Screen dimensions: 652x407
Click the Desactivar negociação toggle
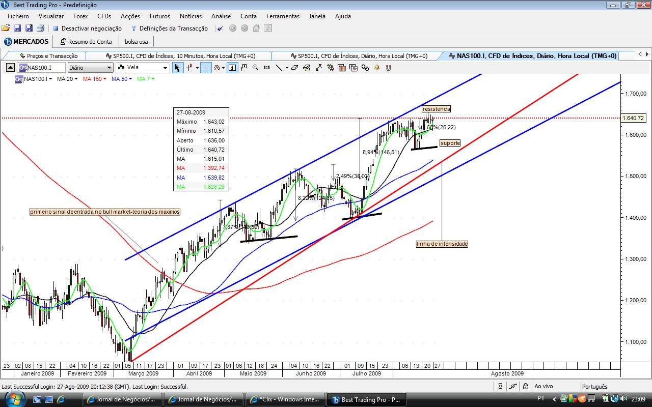(x=87, y=28)
